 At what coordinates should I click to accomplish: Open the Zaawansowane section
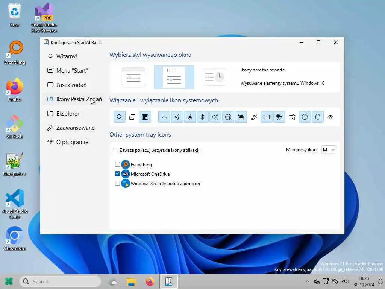point(74,128)
